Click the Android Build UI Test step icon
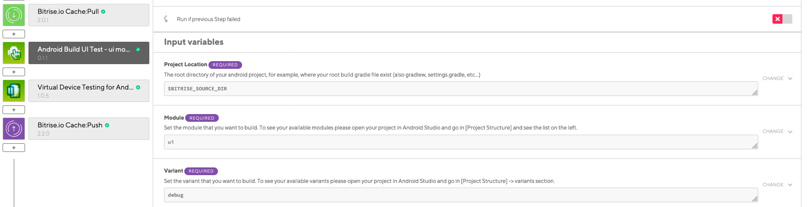The image size is (807, 207). point(14,53)
